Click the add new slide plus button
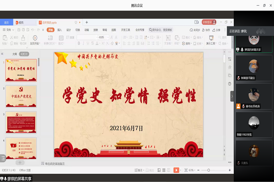The width and height of the screenshot is (274, 182). 20,163
